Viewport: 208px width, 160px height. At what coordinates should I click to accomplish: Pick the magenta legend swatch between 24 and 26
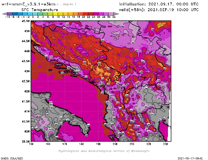tap(96, 14)
